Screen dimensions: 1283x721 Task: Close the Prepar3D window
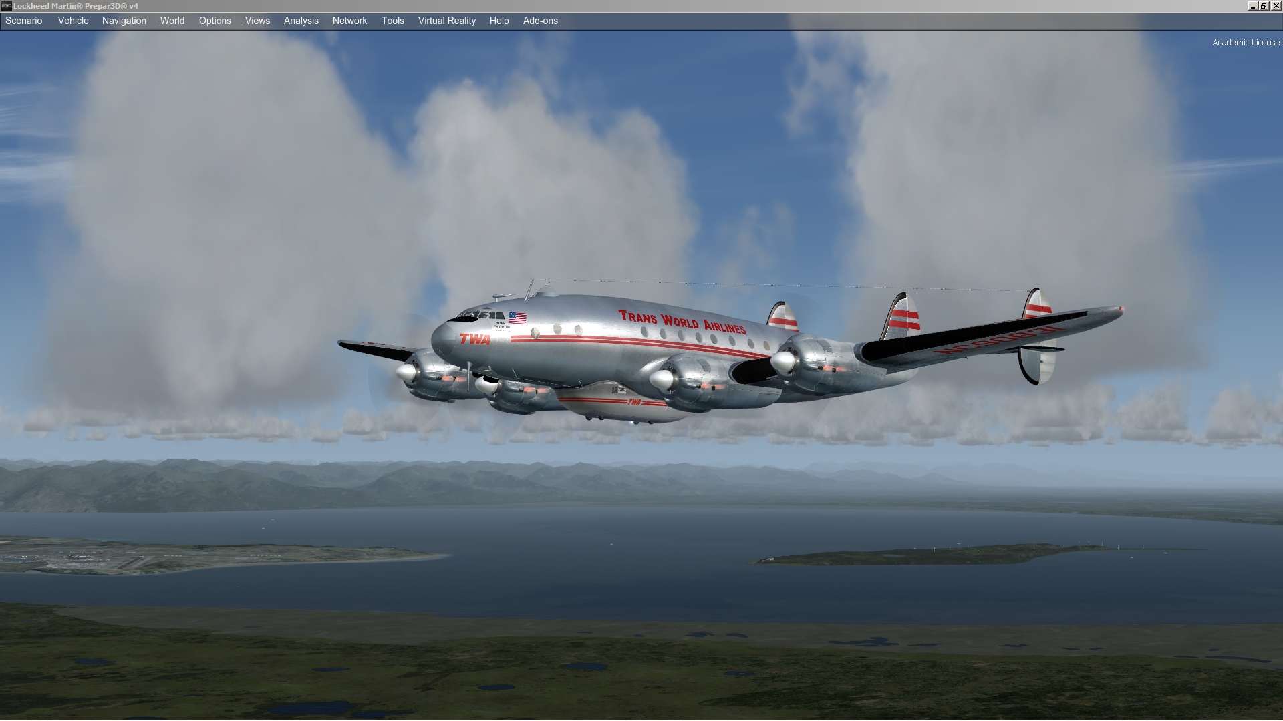(x=1276, y=6)
